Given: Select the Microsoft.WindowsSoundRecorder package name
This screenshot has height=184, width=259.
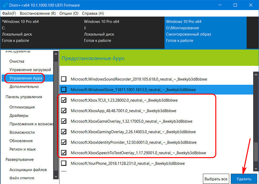Looking at the screenshot, I should (139, 79).
